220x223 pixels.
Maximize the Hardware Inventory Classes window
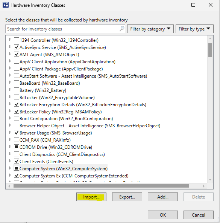pyautogui.click(x=193, y=5)
